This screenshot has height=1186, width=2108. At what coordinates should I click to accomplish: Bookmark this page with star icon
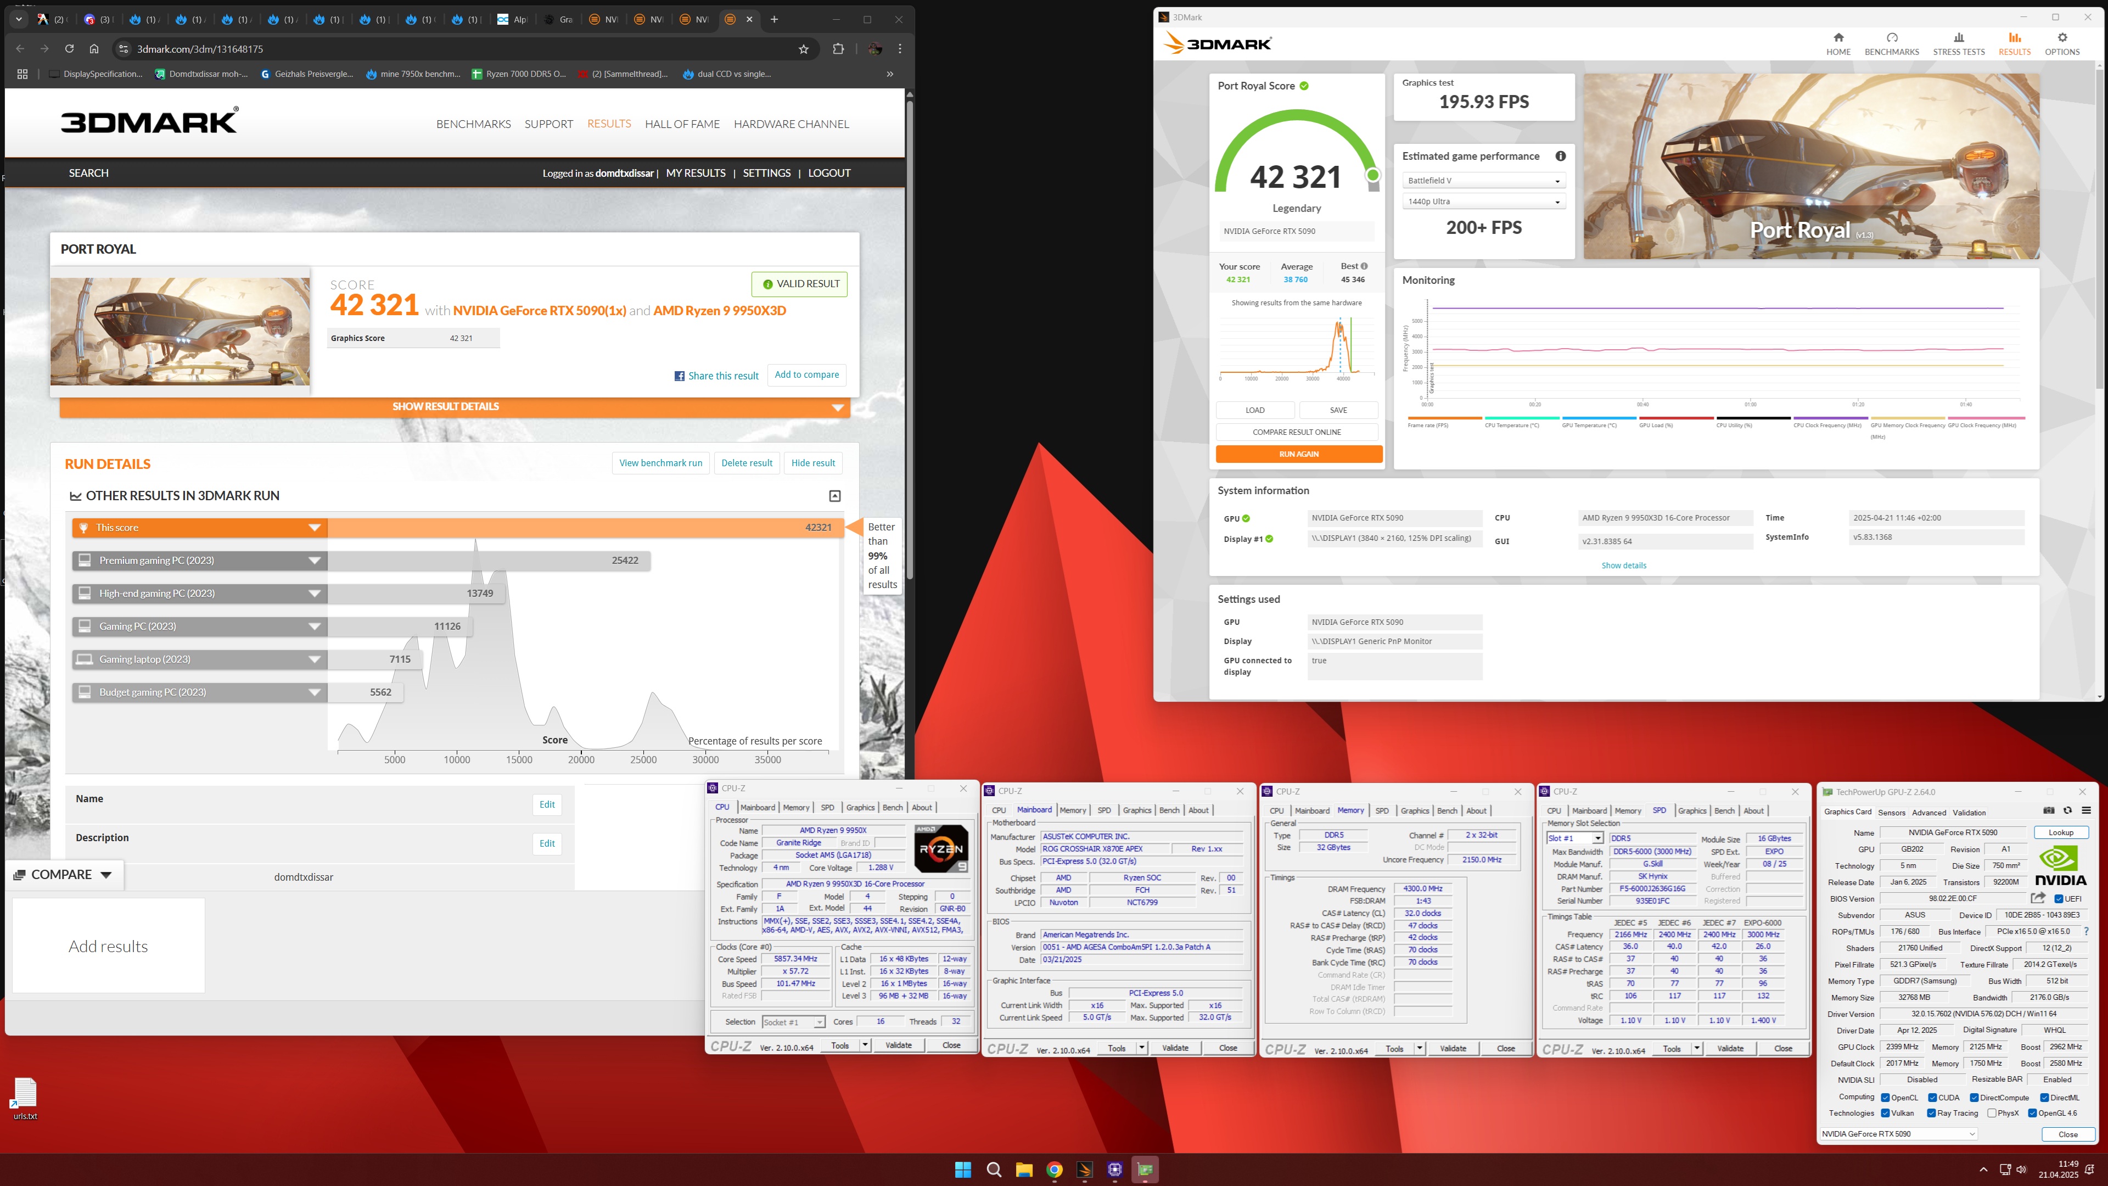(x=804, y=49)
